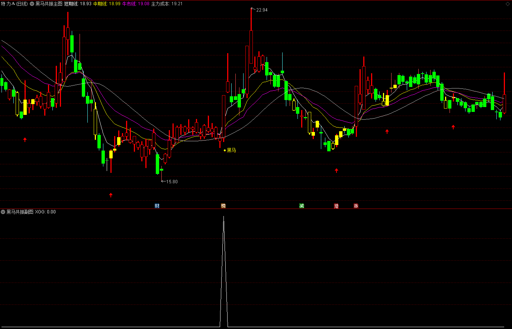Click the blue 财 event marker
Screen dimensions: 512x329
157,206
